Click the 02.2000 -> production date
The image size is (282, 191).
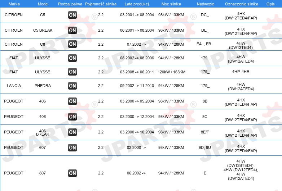[x=136, y=147]
